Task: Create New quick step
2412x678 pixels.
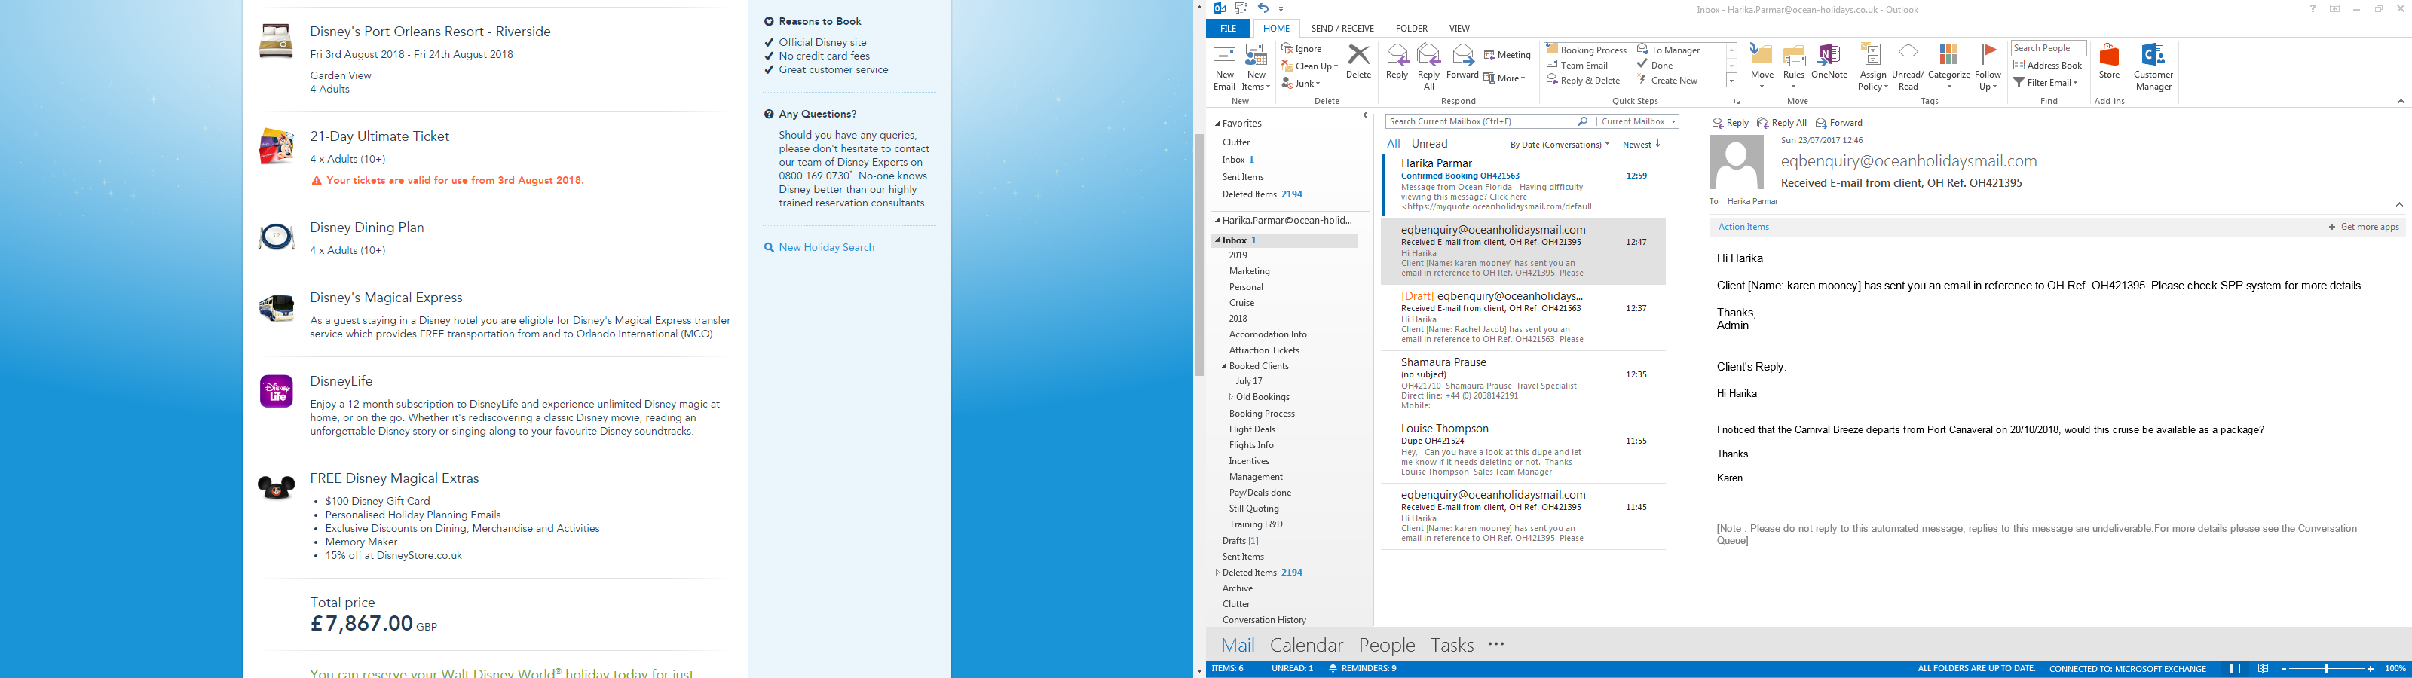Action: (1667, 81)
